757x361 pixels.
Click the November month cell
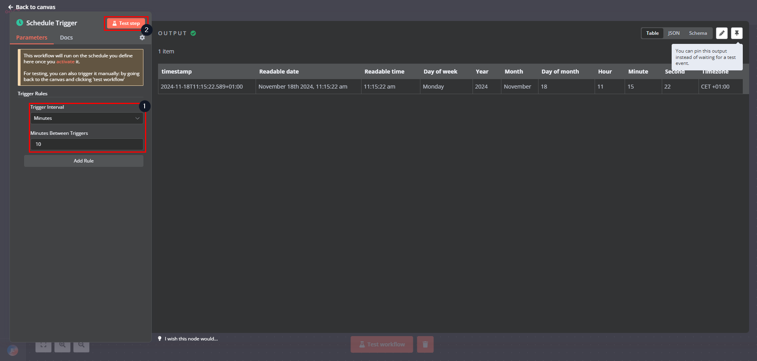tap(520, 87)
